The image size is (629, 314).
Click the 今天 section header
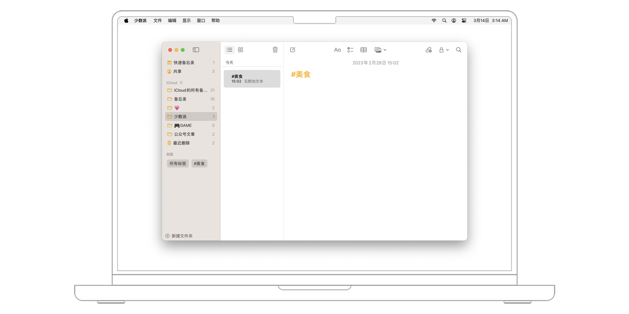(229, 62)
